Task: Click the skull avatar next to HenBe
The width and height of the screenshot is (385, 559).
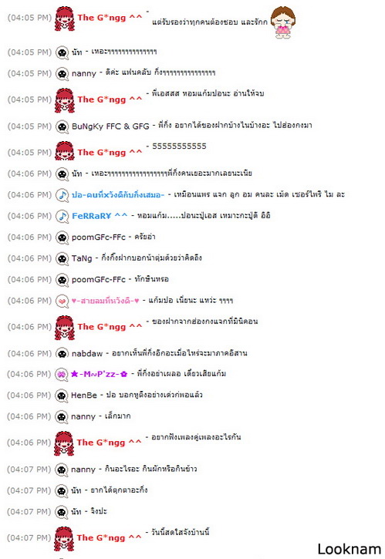Action: [x=62, y=396]
